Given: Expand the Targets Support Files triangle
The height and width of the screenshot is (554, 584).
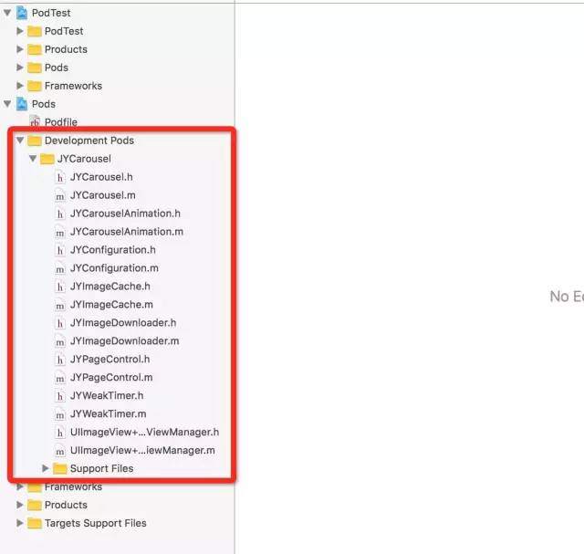Looking at the screenshot, I should (20, 523).
